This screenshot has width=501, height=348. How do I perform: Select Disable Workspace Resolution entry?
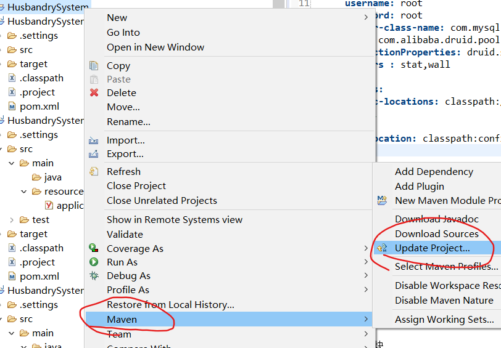(448, 285)
